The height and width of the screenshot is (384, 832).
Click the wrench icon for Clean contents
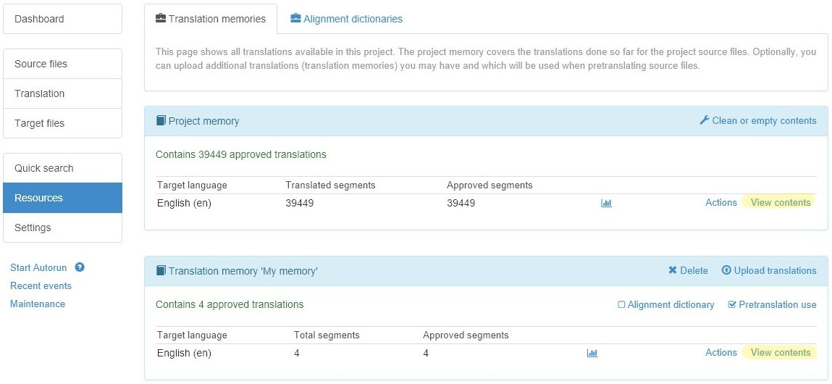pyautogui.click(x=704, y=120)
